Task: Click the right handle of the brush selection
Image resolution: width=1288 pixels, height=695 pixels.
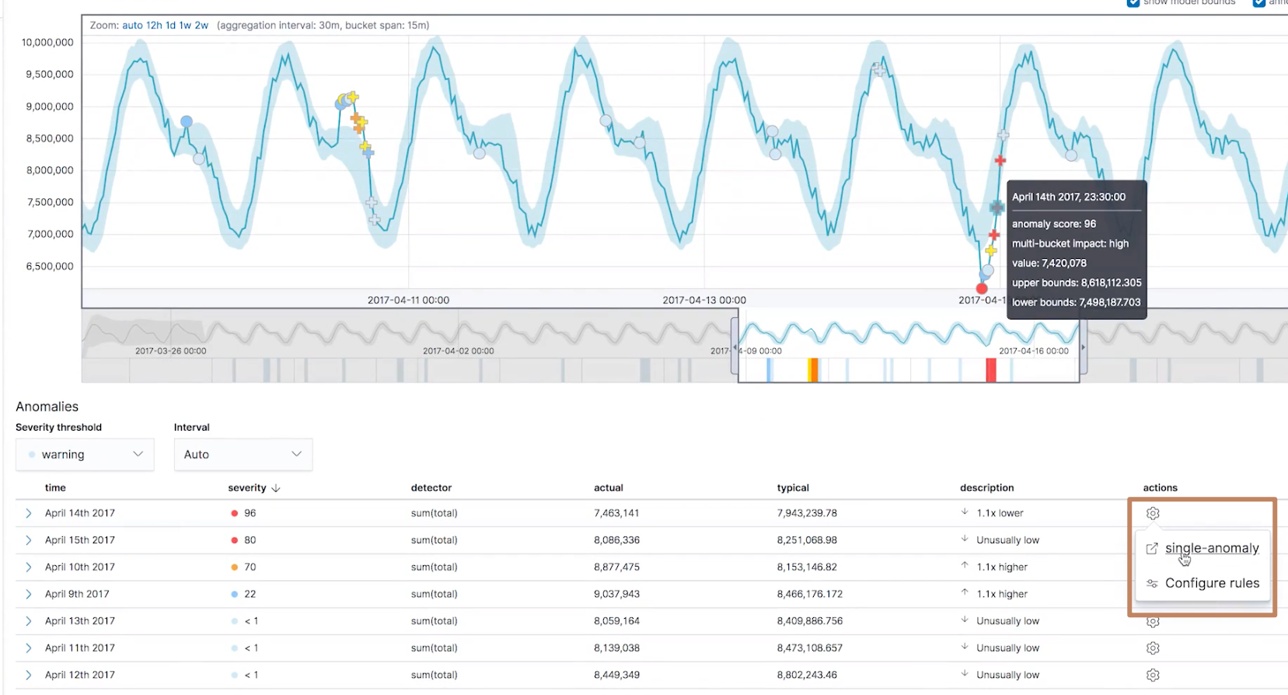Action: coord(1083,347)
